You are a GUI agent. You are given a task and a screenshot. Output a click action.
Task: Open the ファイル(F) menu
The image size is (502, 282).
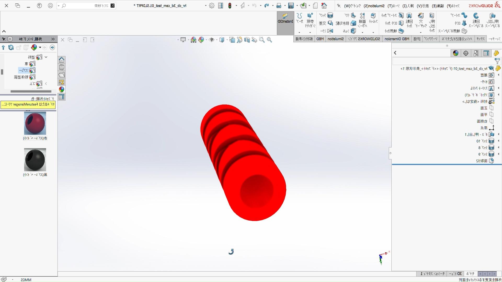453,6
